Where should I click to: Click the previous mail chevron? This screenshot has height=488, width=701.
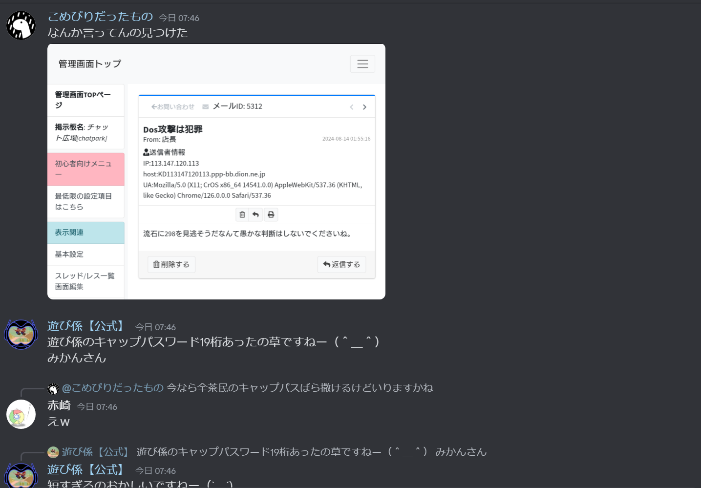click(x=351, y=107)
